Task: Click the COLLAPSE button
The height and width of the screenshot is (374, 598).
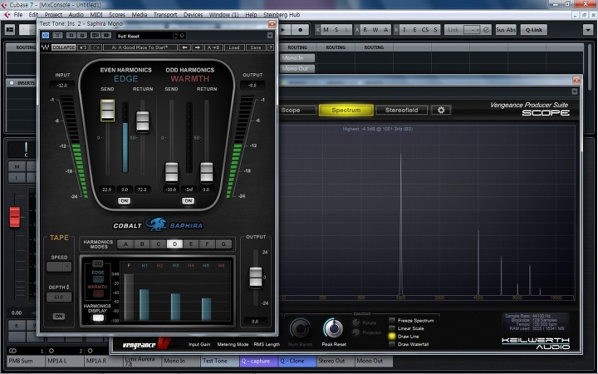Action: pos(64,47)
